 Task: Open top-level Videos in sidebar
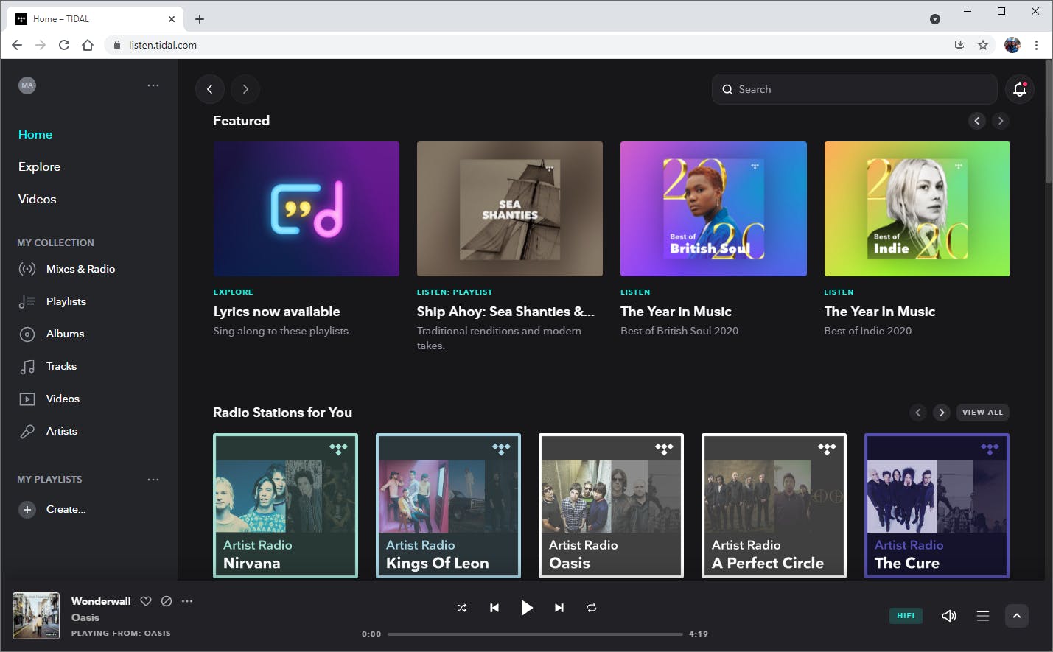click(x=38, y=199)
